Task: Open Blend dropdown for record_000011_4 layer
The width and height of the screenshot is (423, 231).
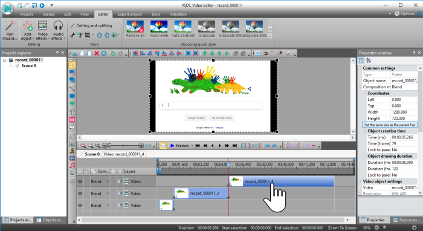Action: pos(108,181)
